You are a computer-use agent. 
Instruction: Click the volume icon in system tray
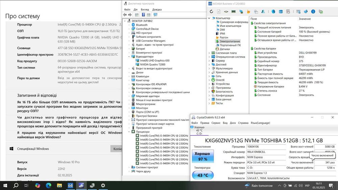click(x=301, y=186)
